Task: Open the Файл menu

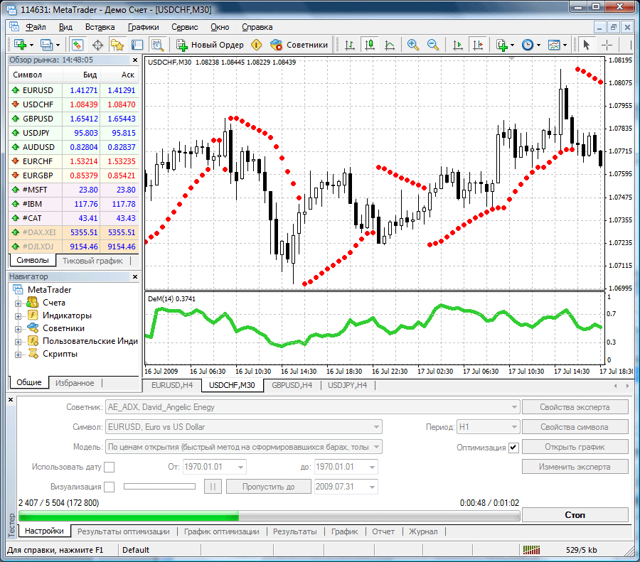Action: tap(36, 27)
